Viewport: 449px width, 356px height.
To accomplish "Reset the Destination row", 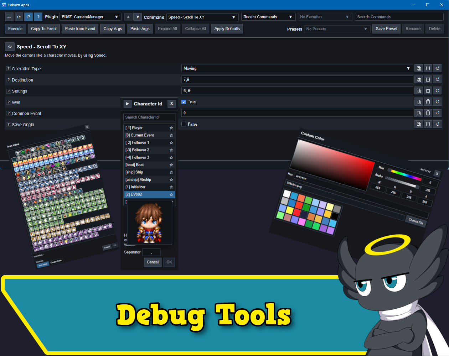I will [437, 79].
